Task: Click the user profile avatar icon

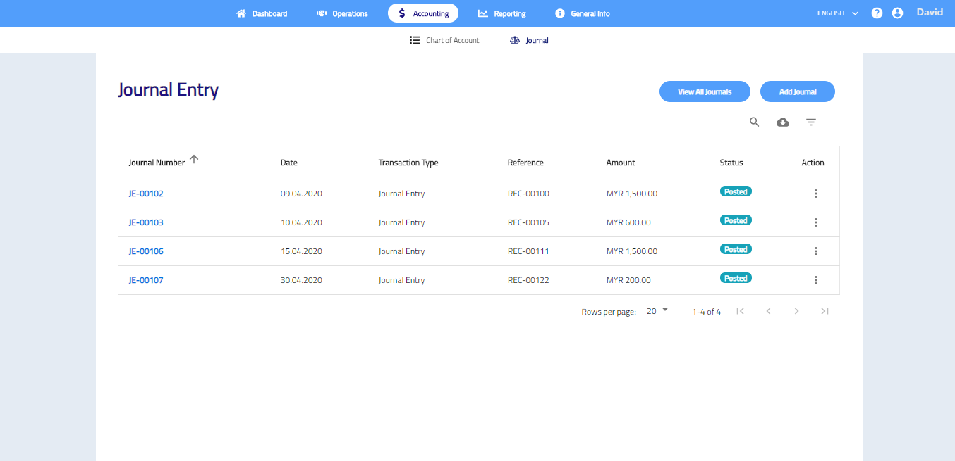Action: click(x=897, y=13)
